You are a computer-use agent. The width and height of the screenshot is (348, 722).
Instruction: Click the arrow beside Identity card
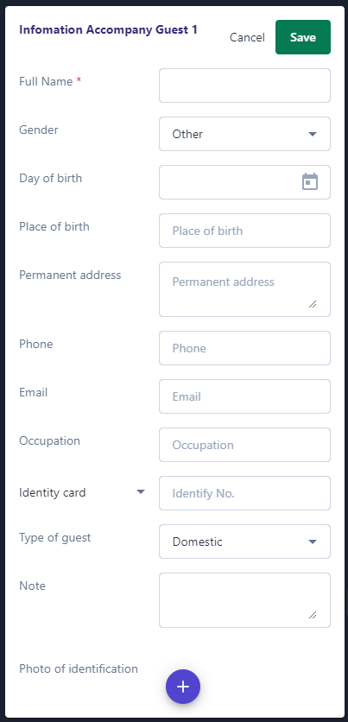pos(141,492)
